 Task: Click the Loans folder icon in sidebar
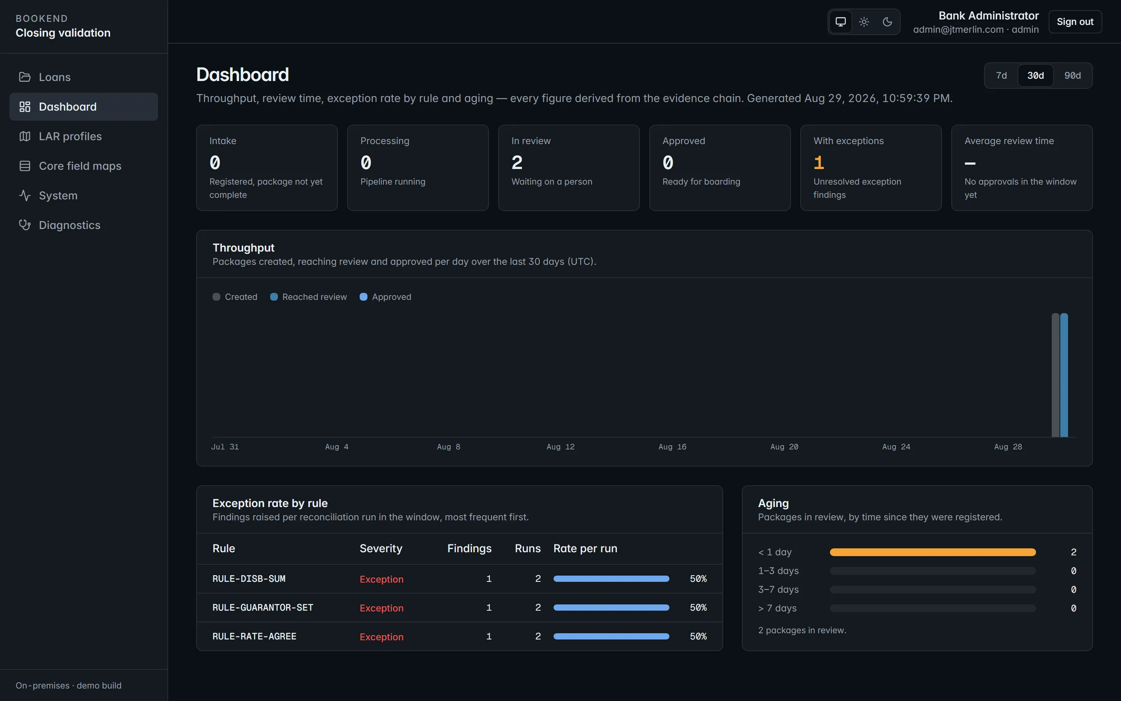(x=25, y=77)
